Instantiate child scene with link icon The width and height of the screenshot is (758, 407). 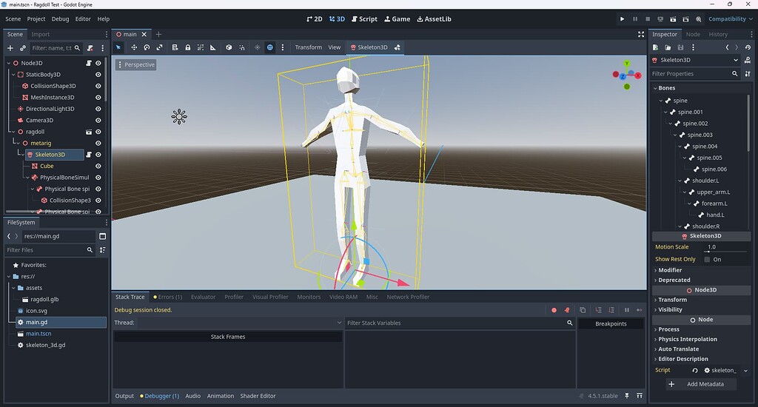point(23,48)
